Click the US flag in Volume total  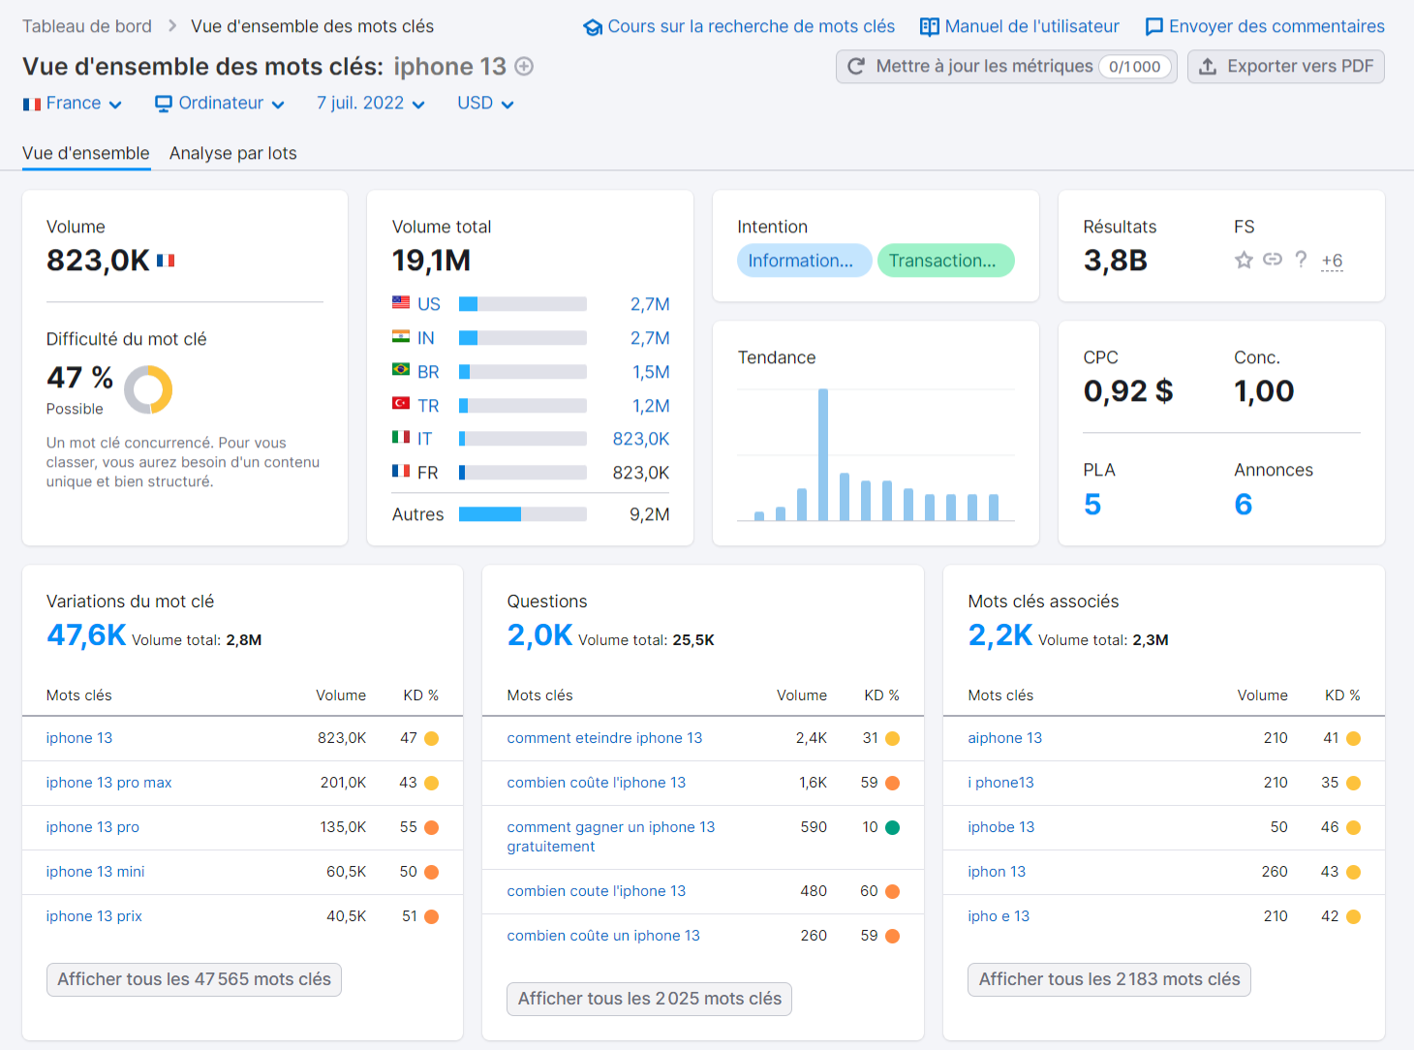click(401, 302)
